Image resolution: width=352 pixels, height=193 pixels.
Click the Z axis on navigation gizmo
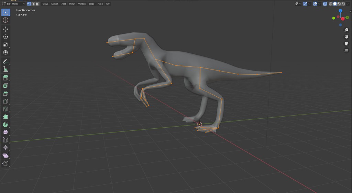(340, 11)
